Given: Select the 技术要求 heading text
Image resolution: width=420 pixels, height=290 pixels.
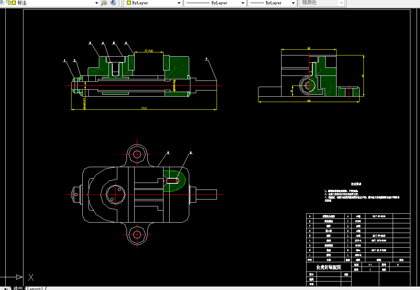Looking at the screenshot, I should point(356,184).
